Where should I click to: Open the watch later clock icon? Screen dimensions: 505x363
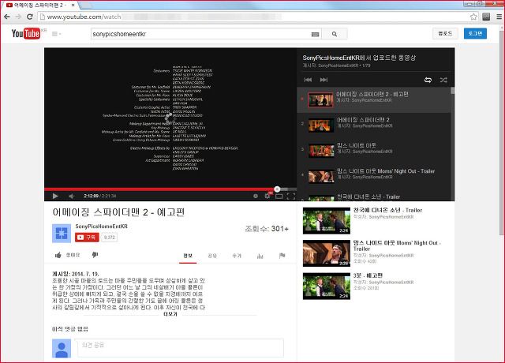tap(256, 196)
